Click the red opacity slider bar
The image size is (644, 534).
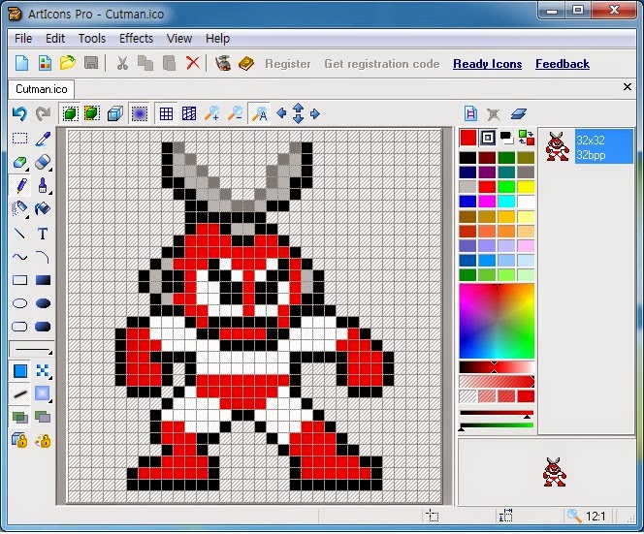pos(497,381)
